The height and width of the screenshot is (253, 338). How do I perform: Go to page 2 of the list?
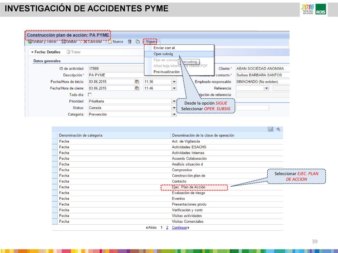click(x=167, y=228)
